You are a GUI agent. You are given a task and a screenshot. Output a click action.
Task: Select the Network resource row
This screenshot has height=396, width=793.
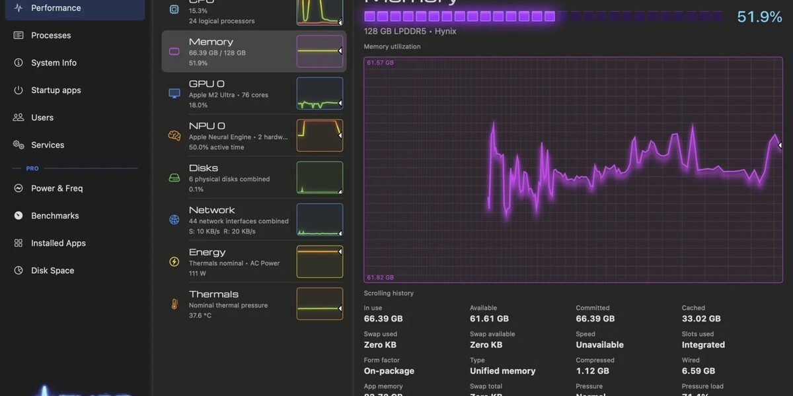(254, 220)
